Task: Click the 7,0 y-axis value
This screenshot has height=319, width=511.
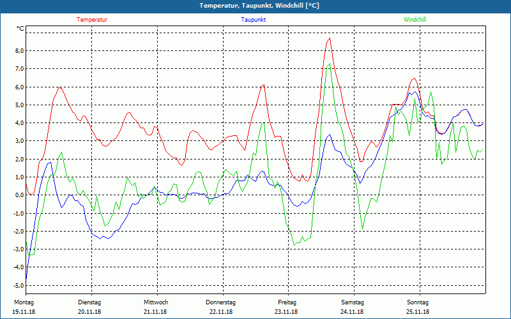Action: point(19,69)
